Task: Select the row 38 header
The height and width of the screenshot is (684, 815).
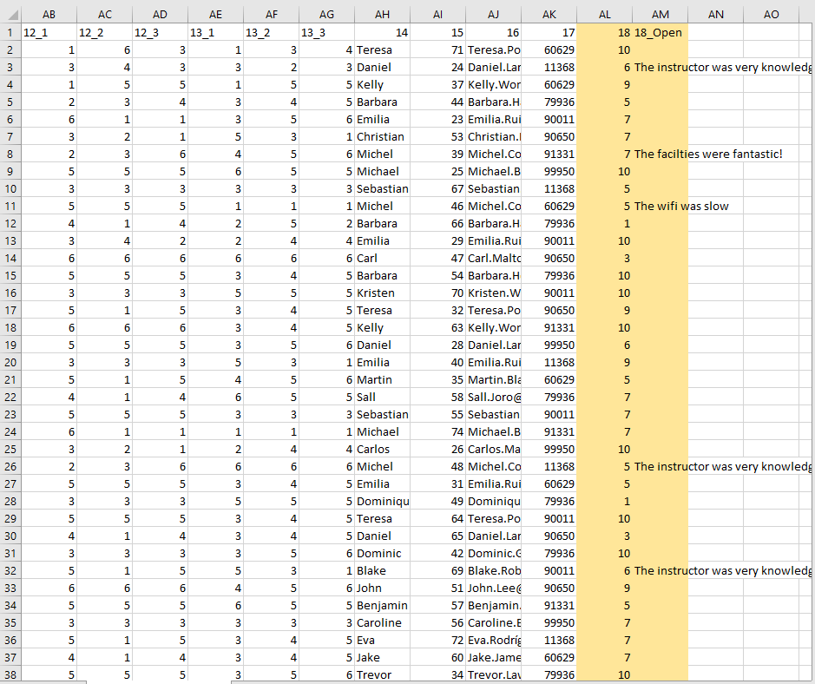Action: [x=10, y=674]
